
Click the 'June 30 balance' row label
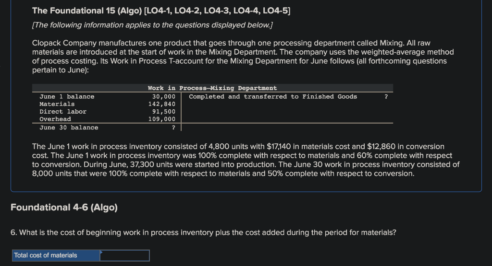coord(69,127)
